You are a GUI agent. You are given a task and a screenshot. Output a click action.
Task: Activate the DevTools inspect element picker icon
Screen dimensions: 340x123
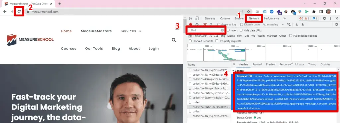[191, 19]
